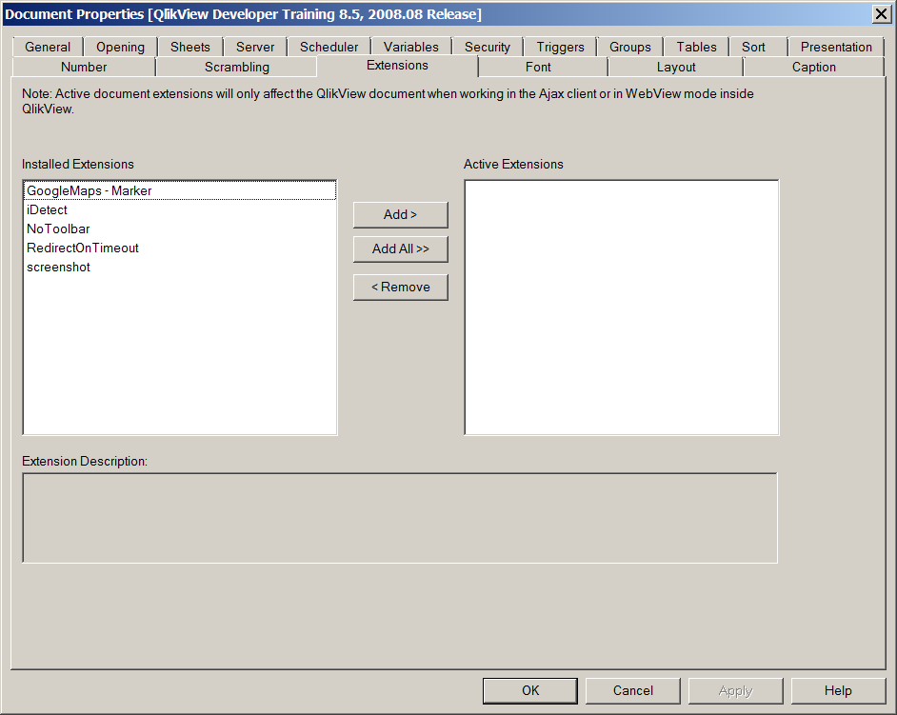
Task: Select the Scheduler tab
Action: pyautogui.click(x=329, y=47)
